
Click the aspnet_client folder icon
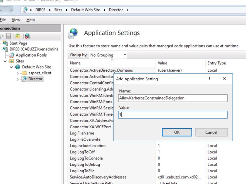(24, 73)
